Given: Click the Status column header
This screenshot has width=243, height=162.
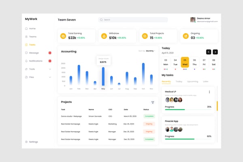Looking at the screenshot, I should [146, 109].
